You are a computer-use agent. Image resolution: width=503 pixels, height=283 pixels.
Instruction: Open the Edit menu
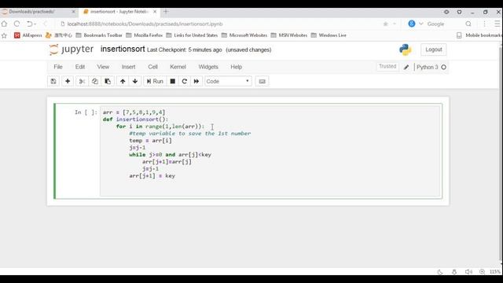pyautogui.click(x=80, y=67)
